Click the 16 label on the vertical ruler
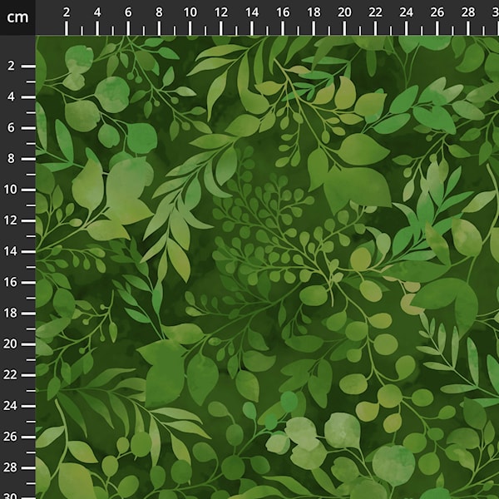 tap(10, 282)
